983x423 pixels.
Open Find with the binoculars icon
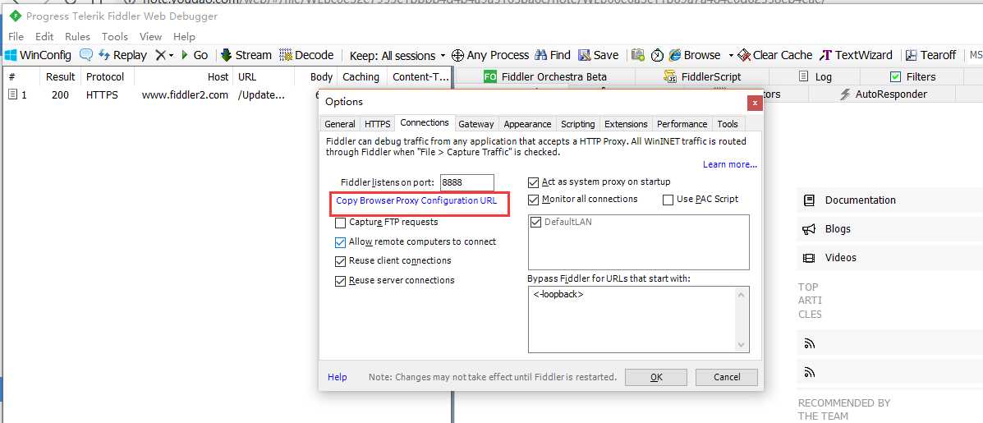pyautogui.click(x=553, y=55)
